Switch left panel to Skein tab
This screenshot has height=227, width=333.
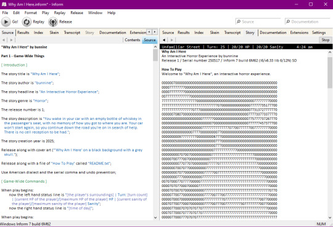click(54, 33)
